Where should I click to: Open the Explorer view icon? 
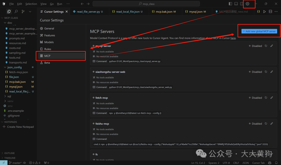pyautogui.click(x=9, y=11)
